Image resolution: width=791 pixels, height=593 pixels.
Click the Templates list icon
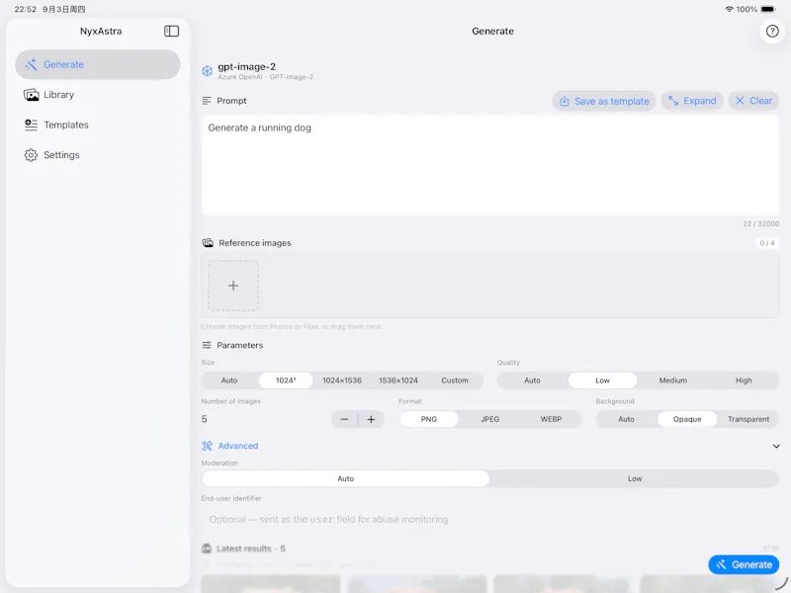[31, 126]
